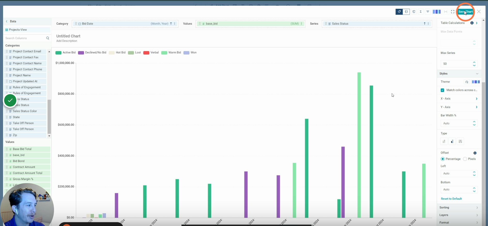Screen dimensions: 488x226
Task: Open the curly braces code view
Action: point(406,12)
